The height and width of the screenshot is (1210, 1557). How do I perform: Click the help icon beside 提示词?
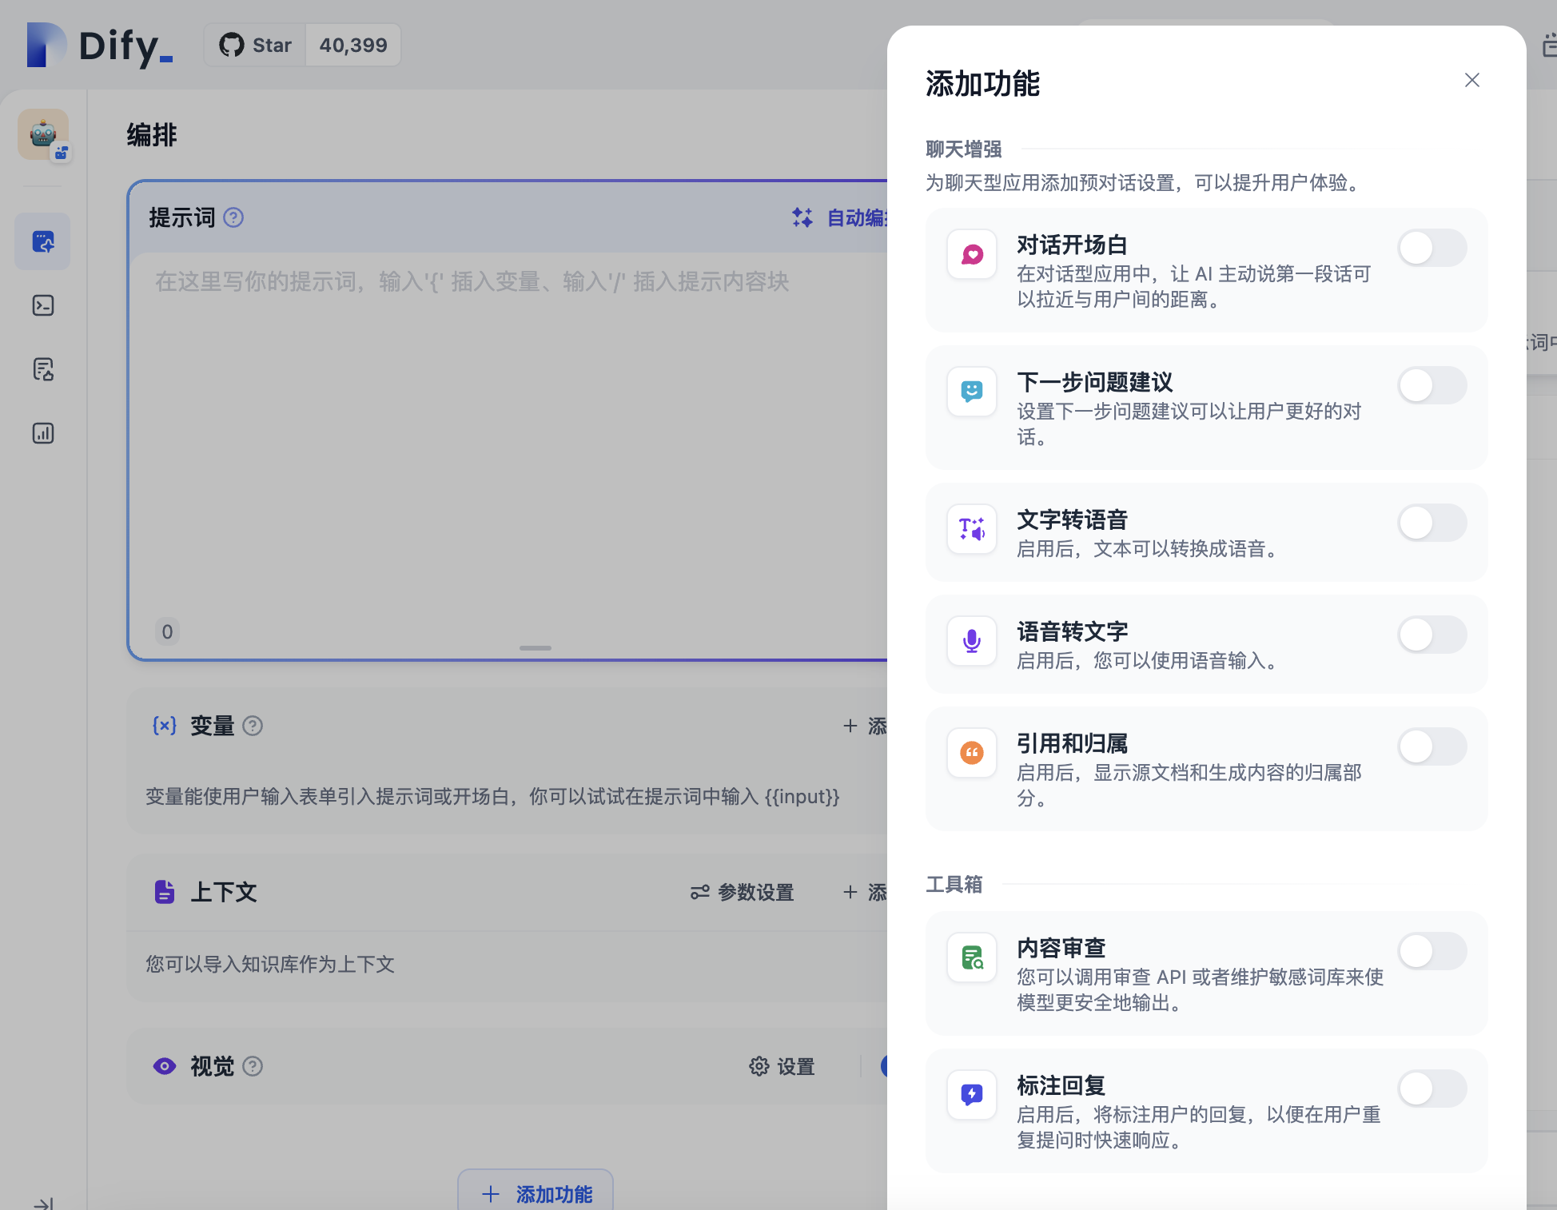[x=233, y=217]
